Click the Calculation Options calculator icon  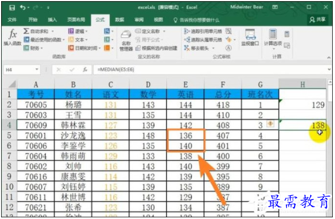tap(273, 34)
